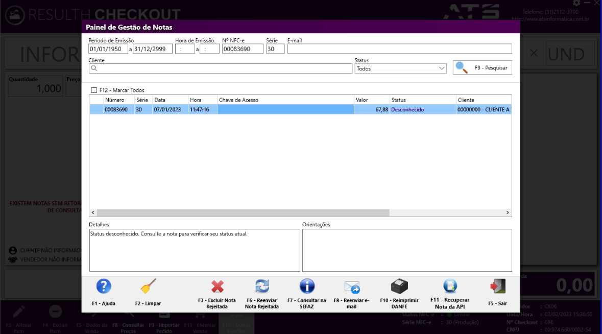Click the value cell 67,88
The image size is (602, 334).
click(x=372, y=110)
